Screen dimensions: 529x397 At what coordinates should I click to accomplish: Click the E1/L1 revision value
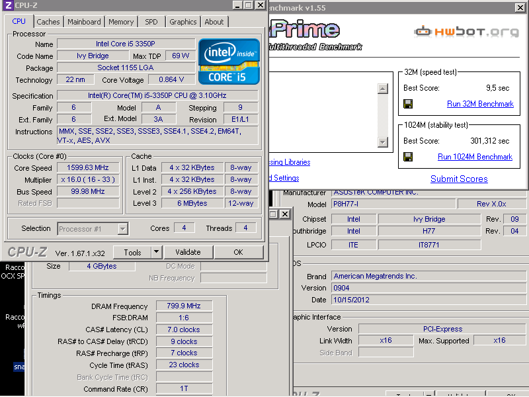point(240,120)
